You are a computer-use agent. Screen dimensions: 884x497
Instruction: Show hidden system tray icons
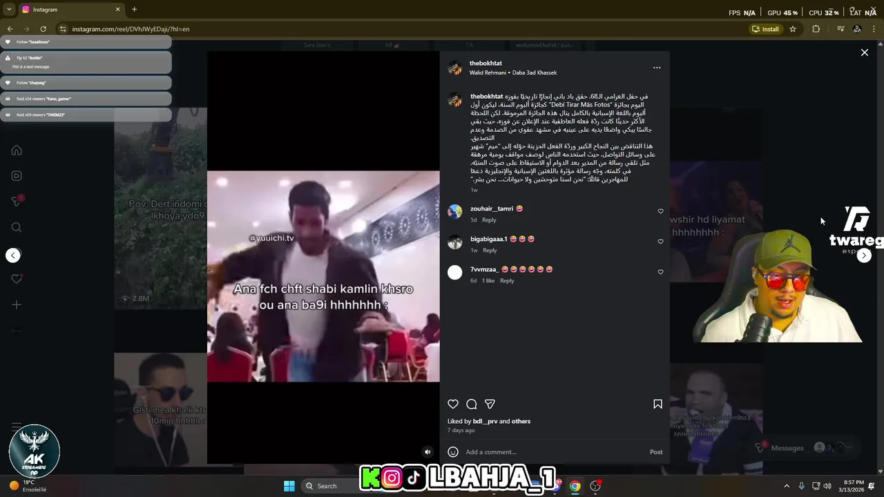pos(786,486)
